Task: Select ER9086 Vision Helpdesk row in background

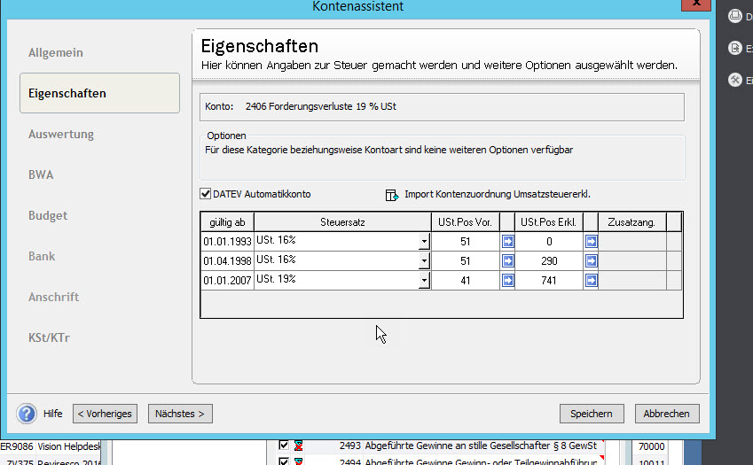Action: click(x=50, y=446)
